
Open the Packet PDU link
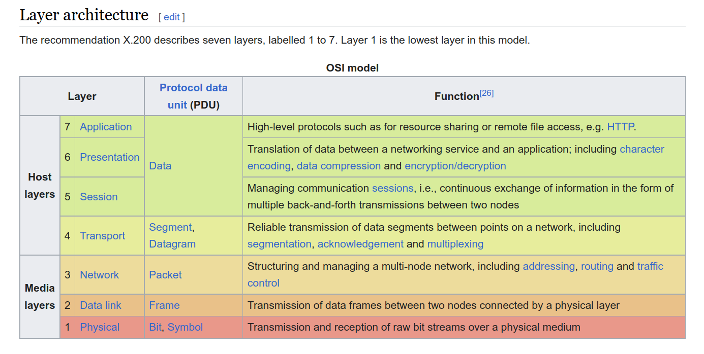click(x=165, y=275)
